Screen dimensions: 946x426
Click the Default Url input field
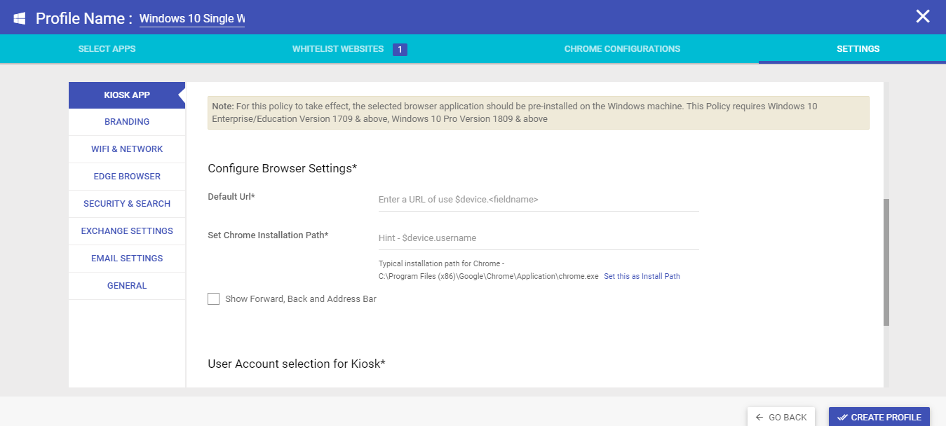[539, 200]
